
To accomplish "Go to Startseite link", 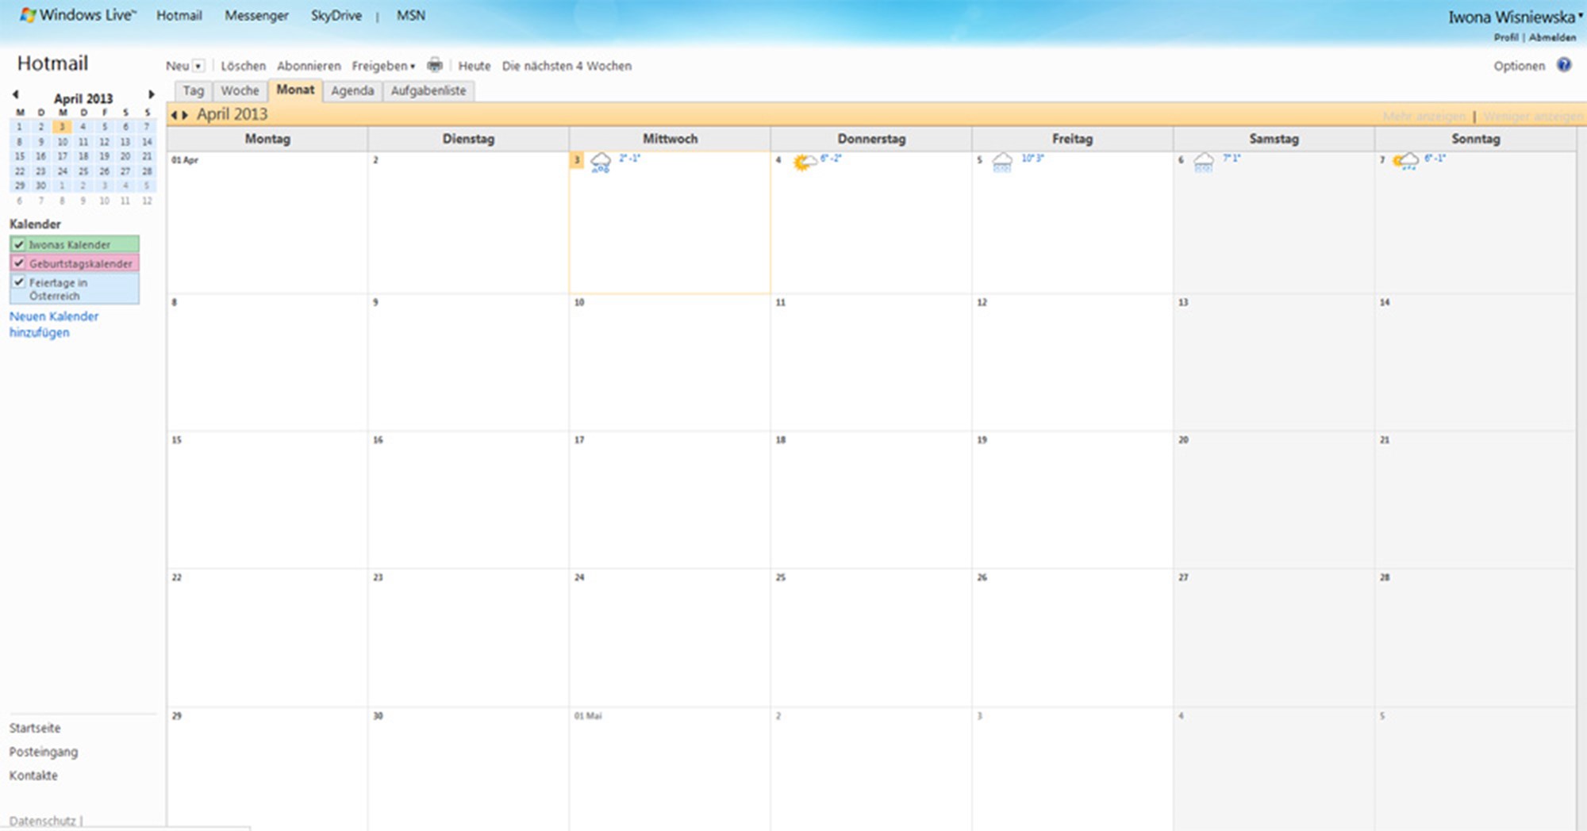I will coord(35,728).
